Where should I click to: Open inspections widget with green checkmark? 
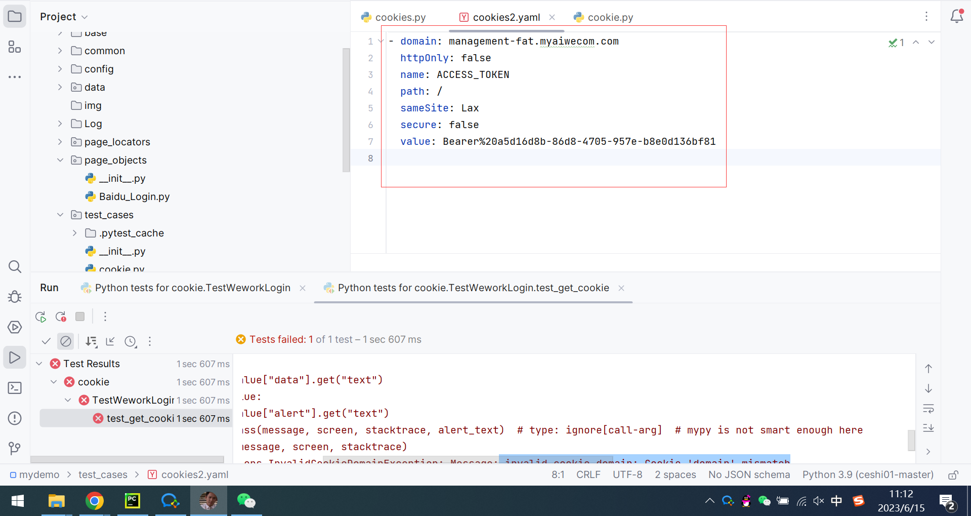pyautogui.click(x=896, y=43)
